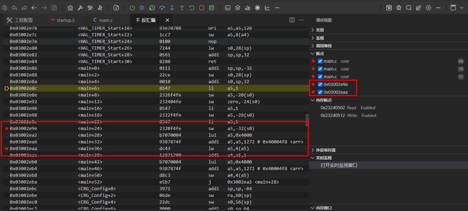Screen dimensions: 468x211
Task: Expand the 变量 section
Action: pos(320,30)
